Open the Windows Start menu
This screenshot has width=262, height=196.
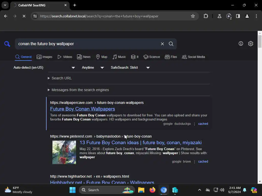(x=72, y=190)
